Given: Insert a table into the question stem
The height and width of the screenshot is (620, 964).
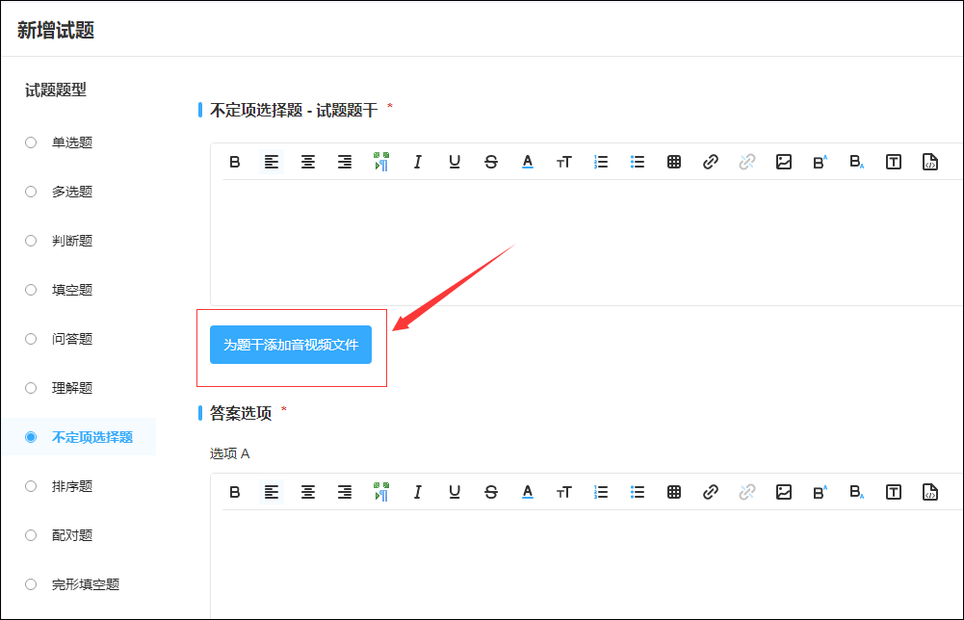Looking at the screenshot, I should pyautogui.click(x=673, y=161).
